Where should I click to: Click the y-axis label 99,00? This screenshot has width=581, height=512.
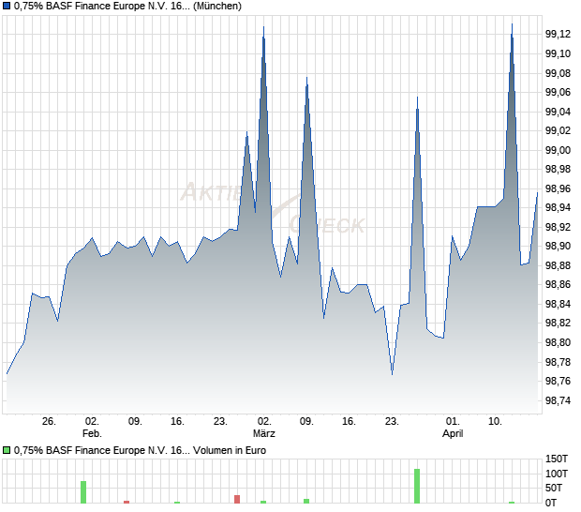558,150
